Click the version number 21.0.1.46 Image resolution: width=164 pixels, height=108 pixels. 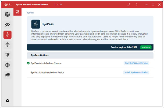[x=58, y=5]
